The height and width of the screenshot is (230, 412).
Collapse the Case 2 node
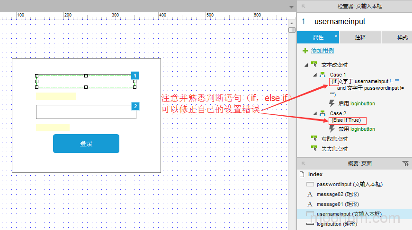(315, 113)
